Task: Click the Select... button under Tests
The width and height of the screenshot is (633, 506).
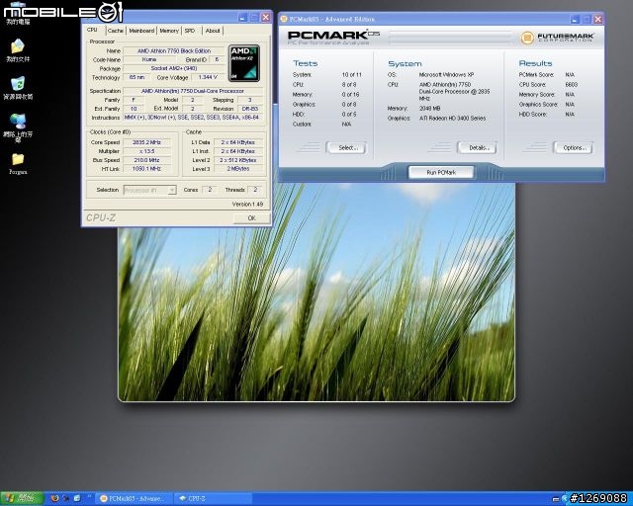Action: 346,147
